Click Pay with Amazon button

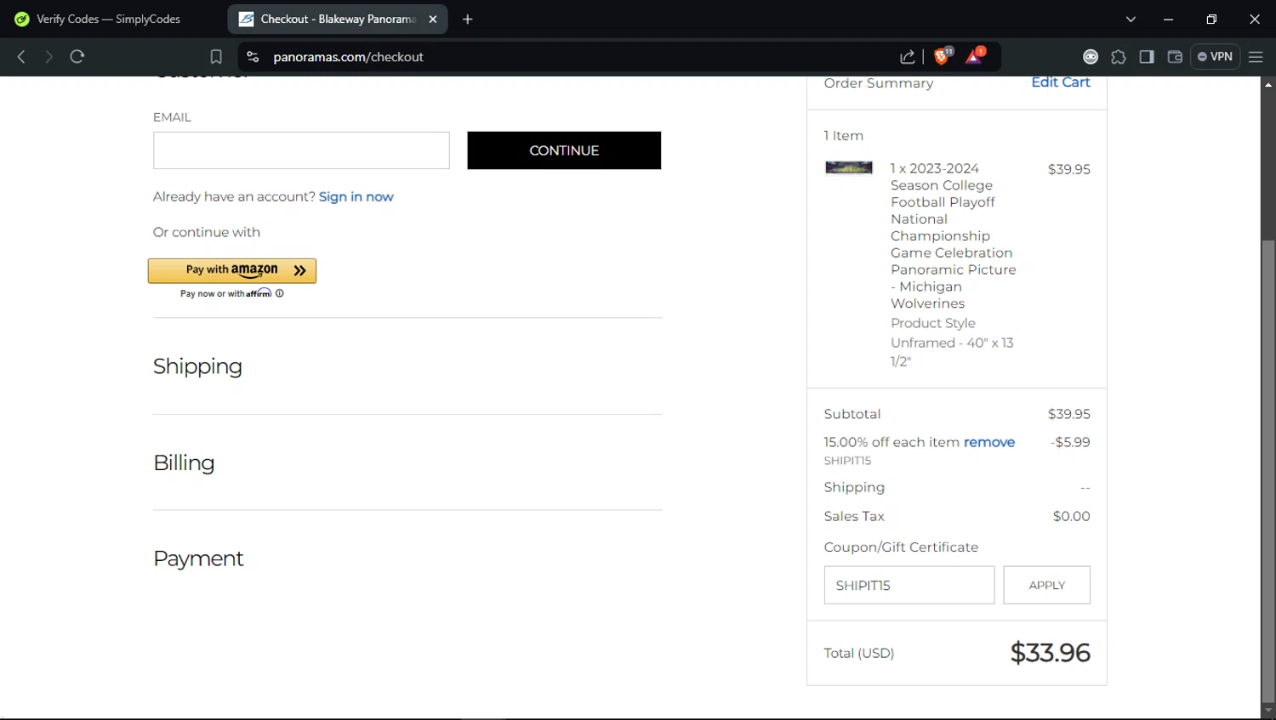tap(232, 270)
